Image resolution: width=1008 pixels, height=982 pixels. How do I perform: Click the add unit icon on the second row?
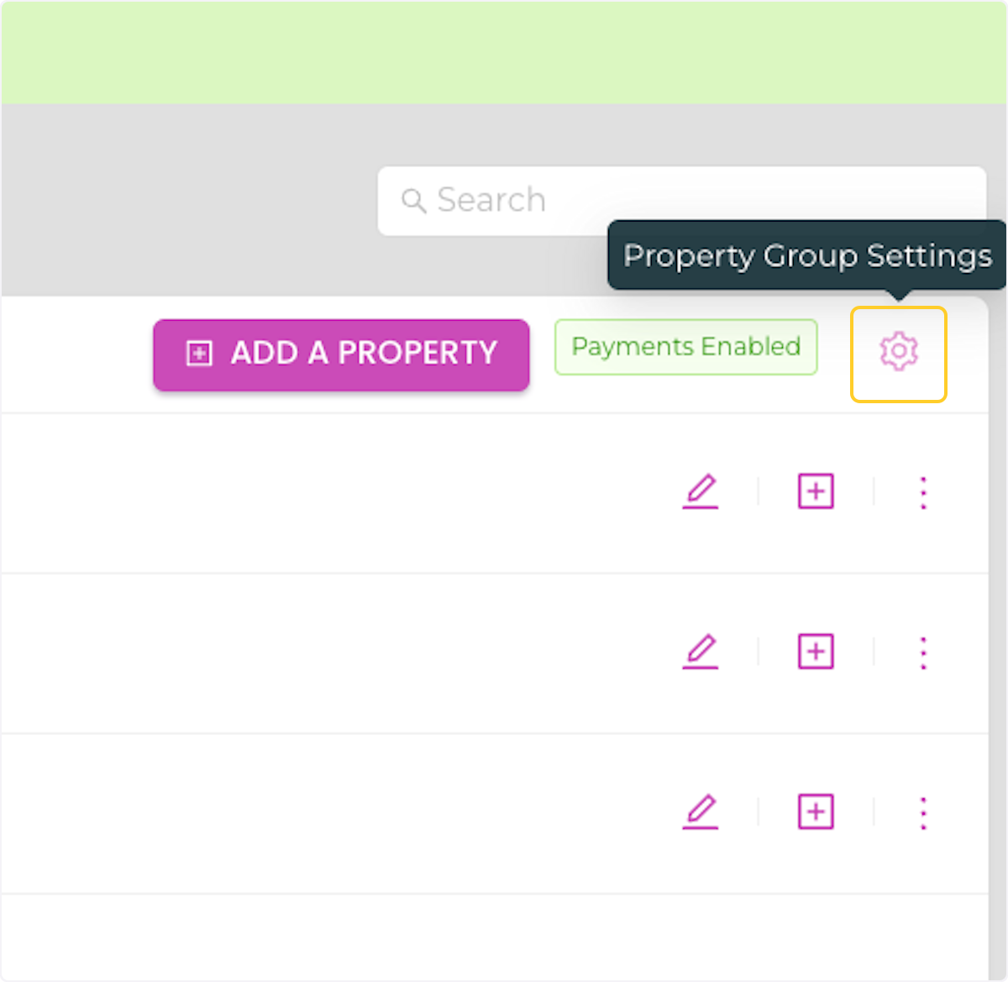(x=814, y=652)
